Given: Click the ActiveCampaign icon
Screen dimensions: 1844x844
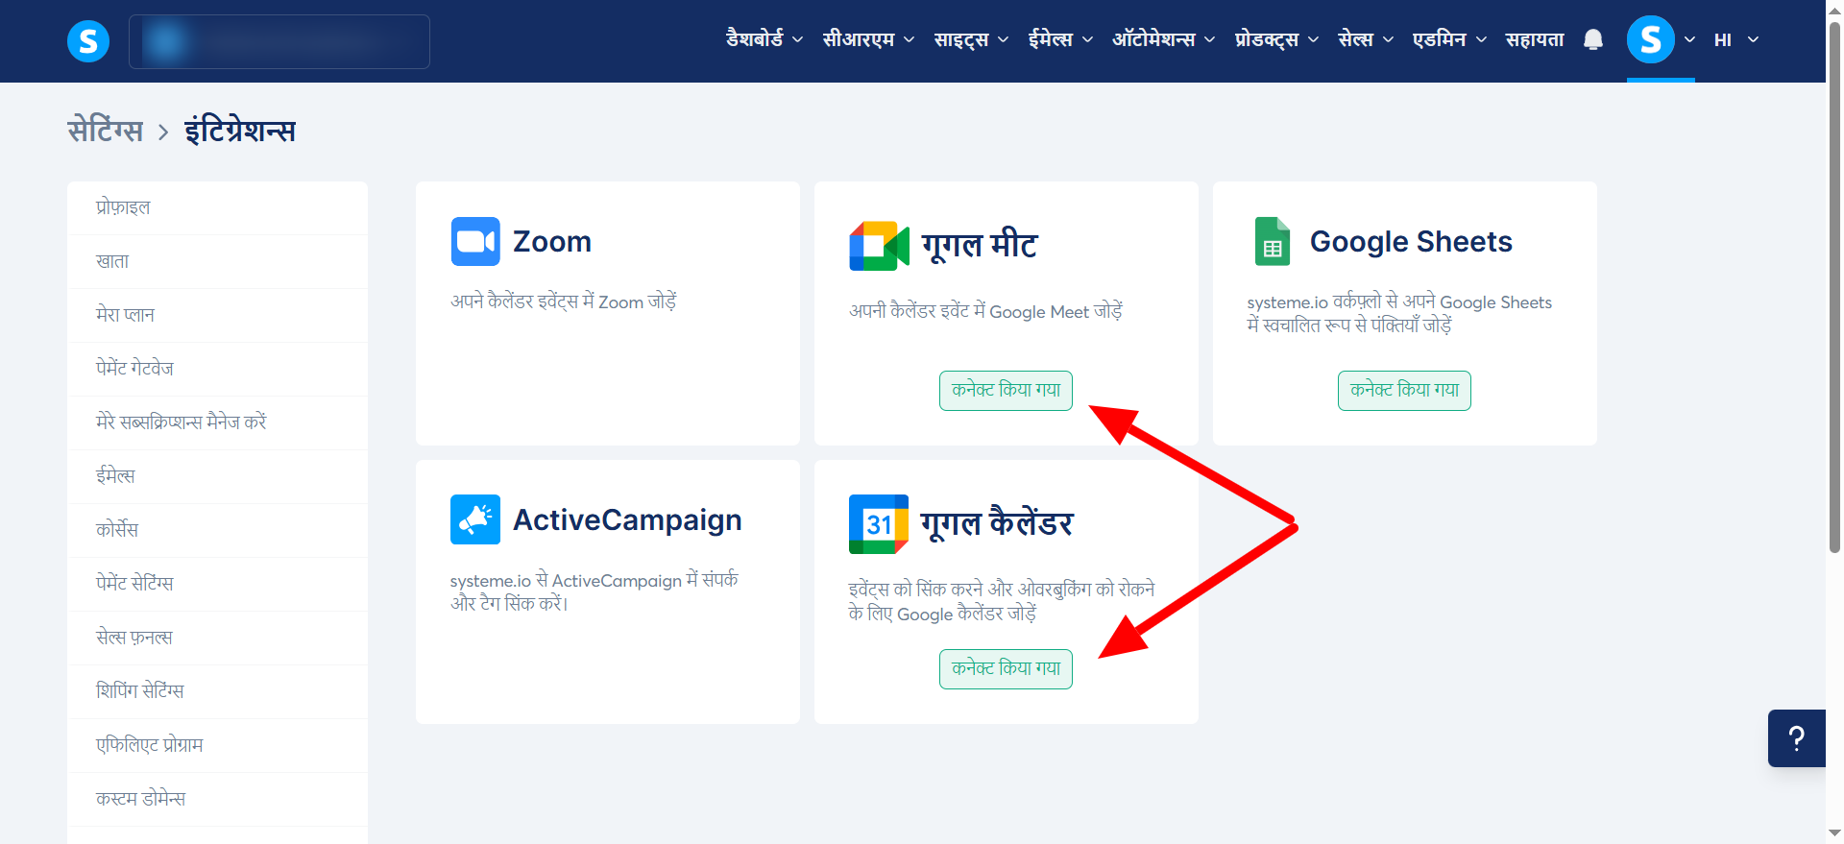Looking at the screenshot, I should point(475,519).
